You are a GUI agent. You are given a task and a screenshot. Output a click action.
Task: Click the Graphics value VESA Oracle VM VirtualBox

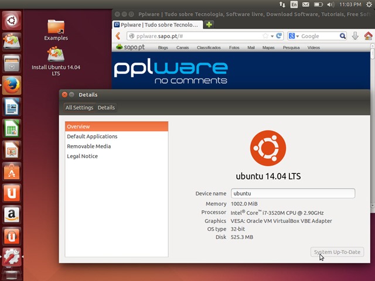tap(281, 221)
